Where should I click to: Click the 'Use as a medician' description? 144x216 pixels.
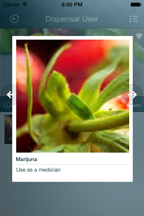pos(38,170)
